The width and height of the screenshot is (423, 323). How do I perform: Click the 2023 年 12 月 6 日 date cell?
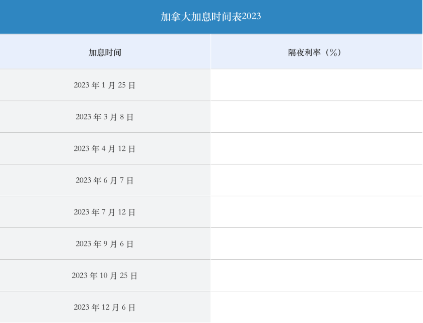(105, 307)
